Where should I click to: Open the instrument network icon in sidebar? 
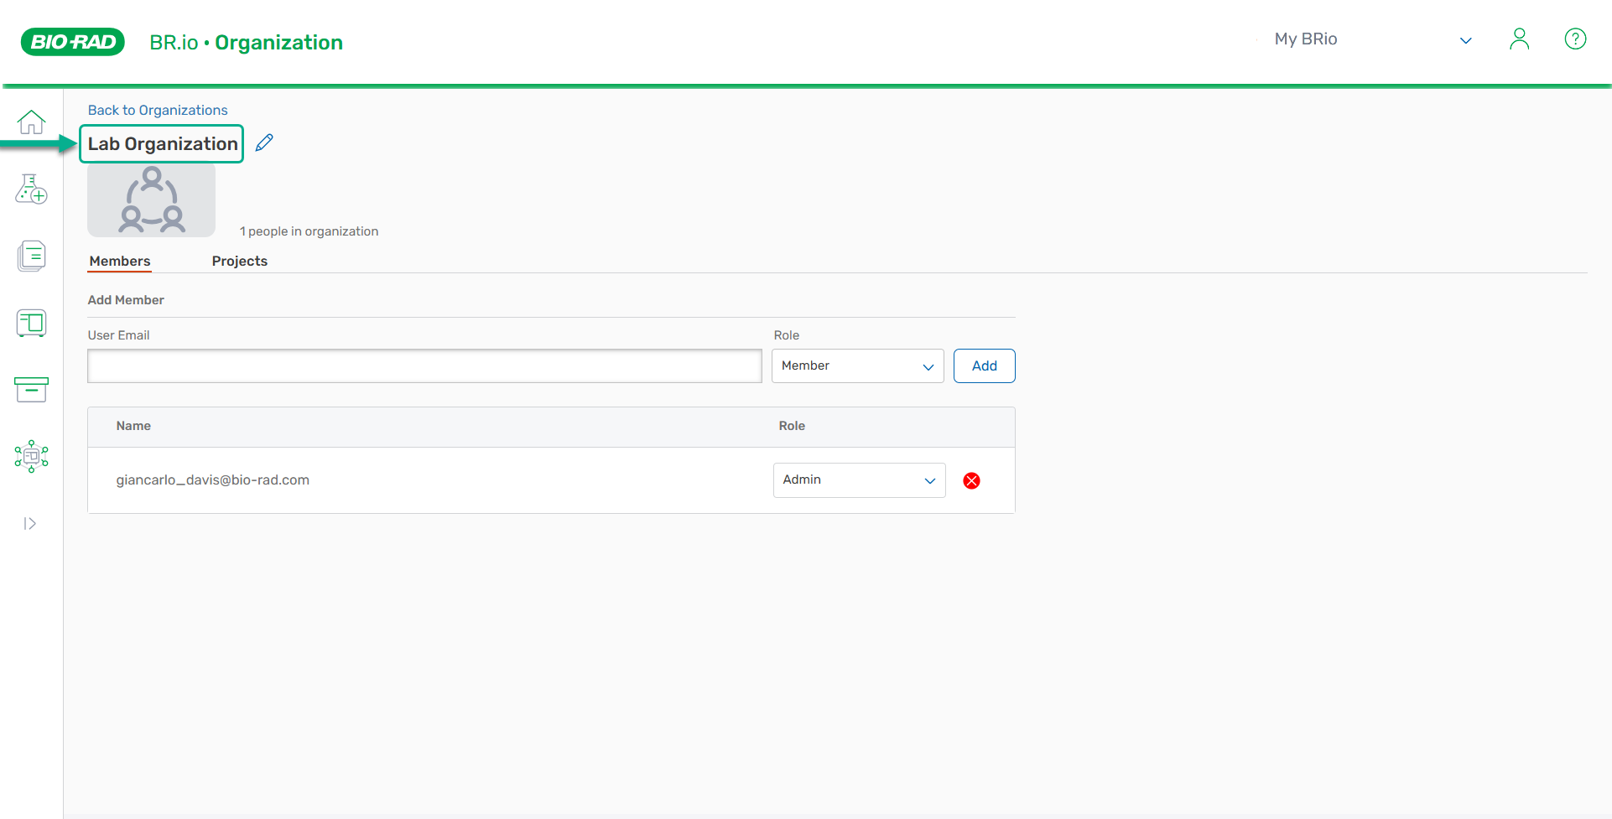(x=31, y=456)
